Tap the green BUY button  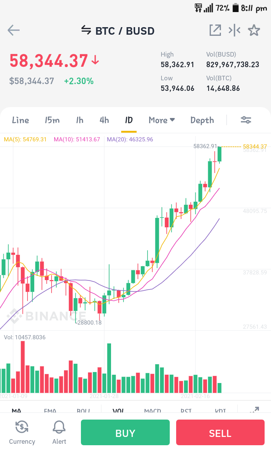pos(125,432)
